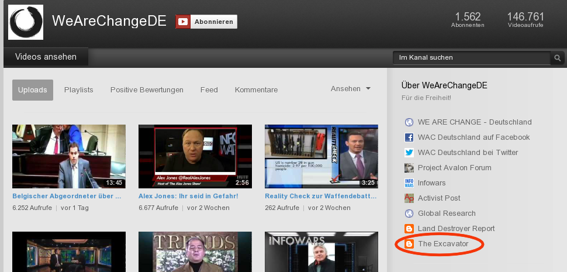Click the Facebook icon beside WAC Deutschland

(409, 137)
